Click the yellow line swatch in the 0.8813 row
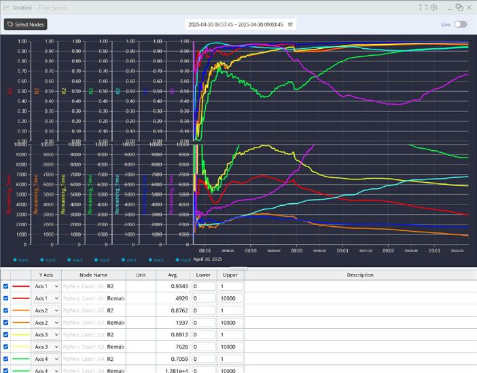This screenshot has height=373, width=477. [20, 335]
